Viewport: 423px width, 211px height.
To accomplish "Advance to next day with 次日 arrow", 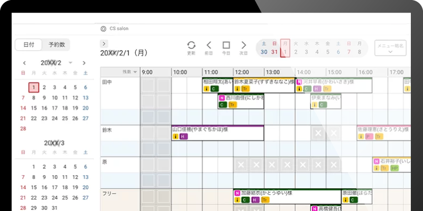I will (244, 45).
